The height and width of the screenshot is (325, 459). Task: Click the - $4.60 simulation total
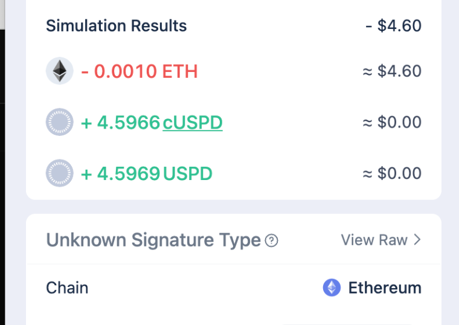(393, 26)
